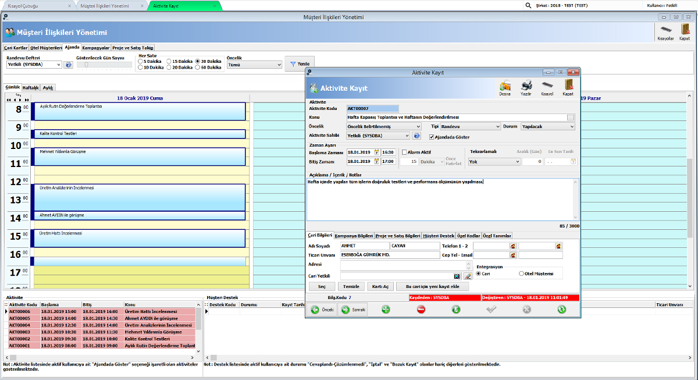
Task: Select the Otel Müşterisi radio button
Action: point(521,274)
